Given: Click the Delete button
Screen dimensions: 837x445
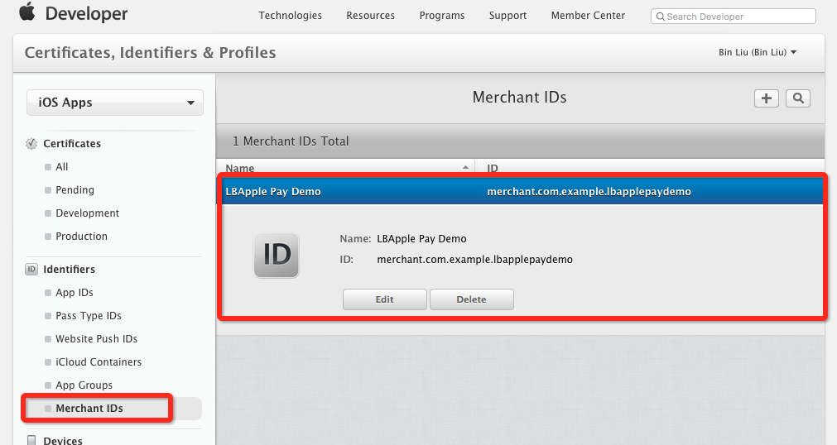Looking at the screenshot, I should 471,299.
